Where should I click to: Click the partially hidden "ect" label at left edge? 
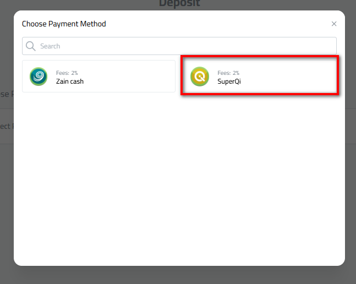pos(6,126)
